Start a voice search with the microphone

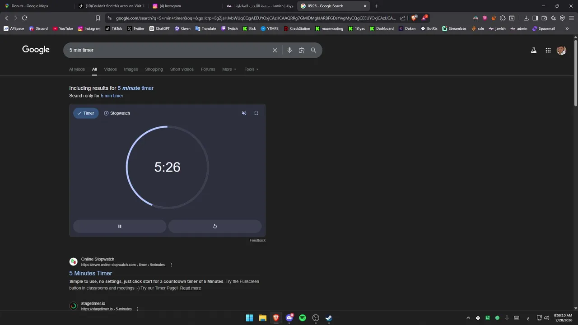[289, 50]
